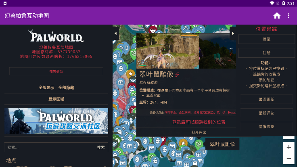
Task: Click the 注册 button
Action: pos(266,53)
